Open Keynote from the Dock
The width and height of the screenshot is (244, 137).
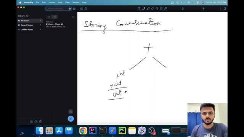pyautogui.click(x=69, y=131)
